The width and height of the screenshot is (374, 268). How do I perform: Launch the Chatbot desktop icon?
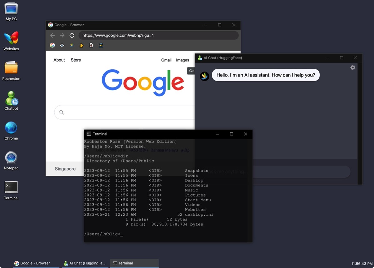(x=11, y=101)
